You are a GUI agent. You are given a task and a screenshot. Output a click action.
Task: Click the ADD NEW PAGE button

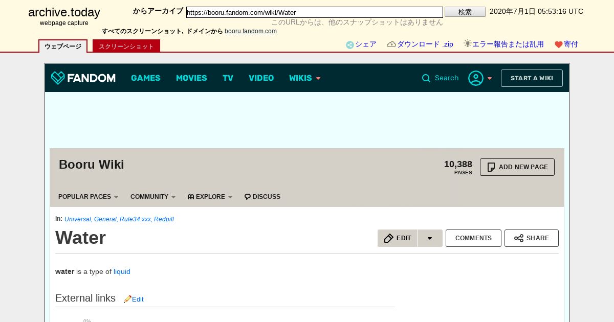(x=517, y=167)
